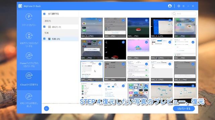
Task: Toggle the Photos (25) checkbox
Action: pos(44,39)
